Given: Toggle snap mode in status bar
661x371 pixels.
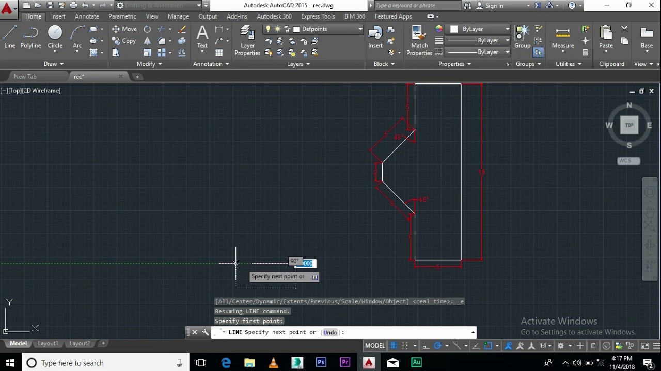Looking at the screenshot, I should tap(406, 346).
